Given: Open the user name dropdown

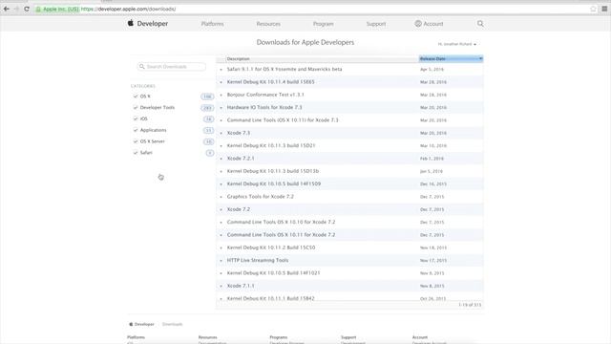Looking at the screenshot, I should pos(456,44).
